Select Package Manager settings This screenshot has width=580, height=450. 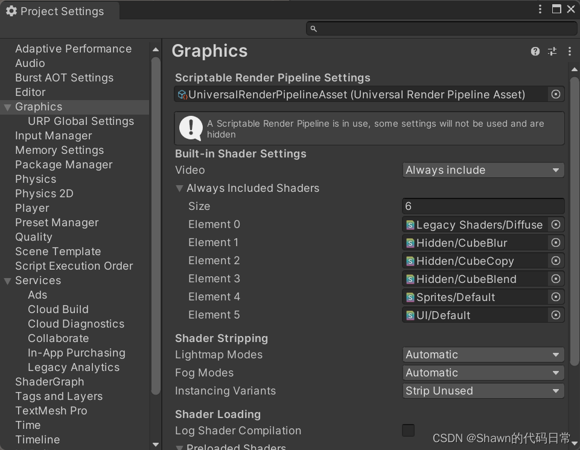[63, 165]
